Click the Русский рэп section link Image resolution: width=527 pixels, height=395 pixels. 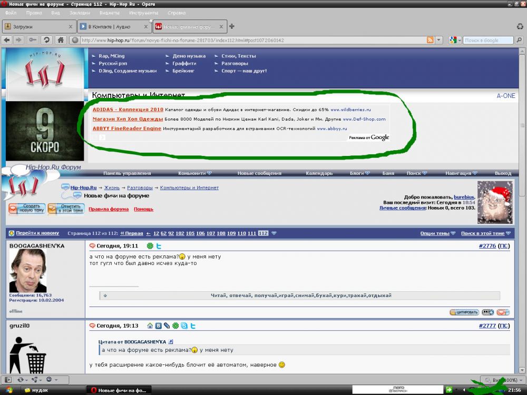[x=113, y=63]
